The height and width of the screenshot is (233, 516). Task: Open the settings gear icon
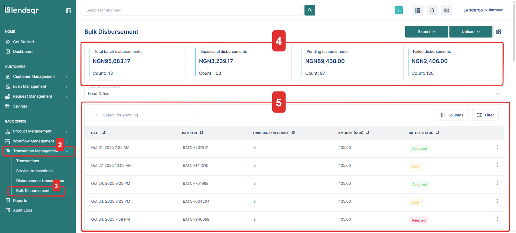point(446,11)
